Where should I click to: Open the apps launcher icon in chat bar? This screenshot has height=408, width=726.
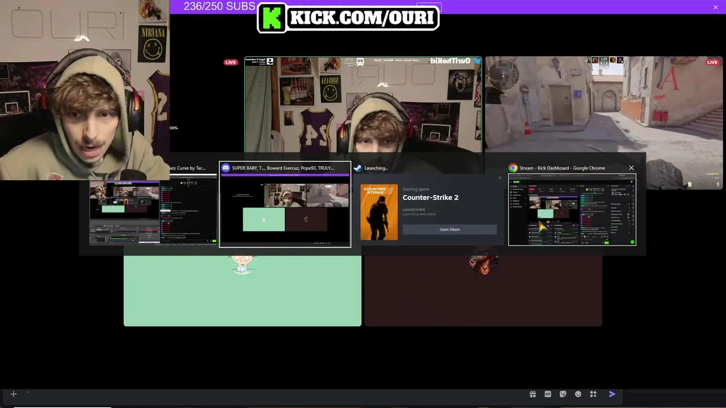(593, 394)
